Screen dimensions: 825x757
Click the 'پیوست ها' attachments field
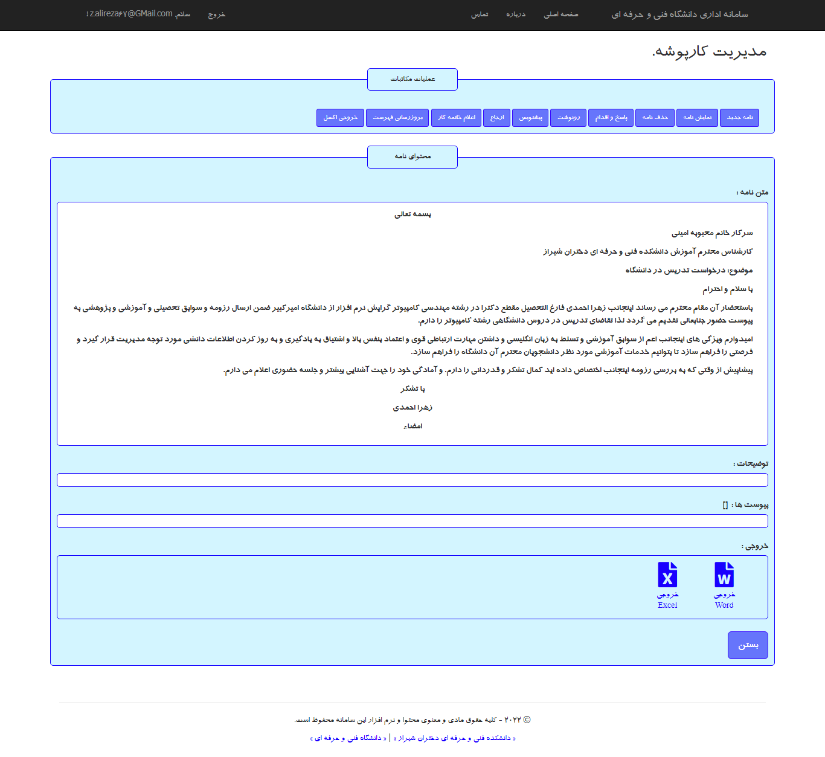412,521
